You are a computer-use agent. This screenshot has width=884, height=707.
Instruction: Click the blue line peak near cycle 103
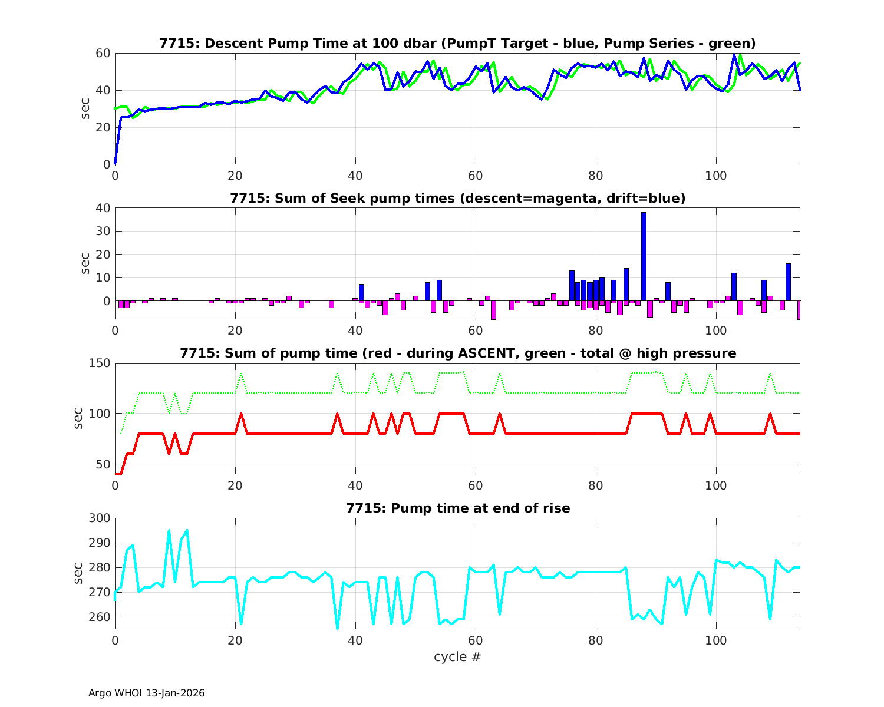(734, 55)
